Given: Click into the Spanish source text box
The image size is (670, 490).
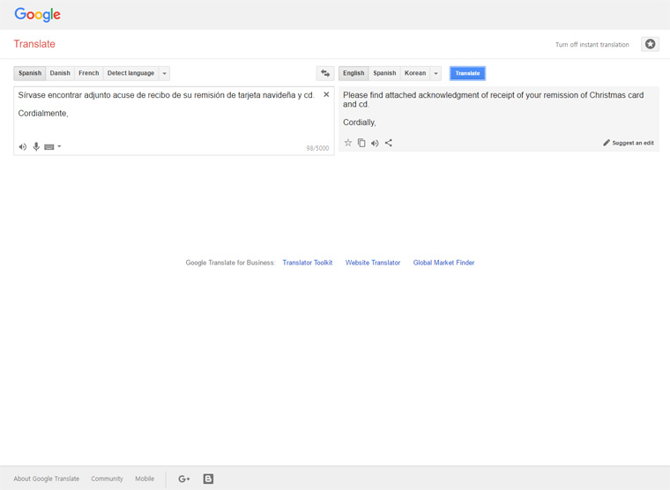Looking at the screenshot, I should [174, 121].
